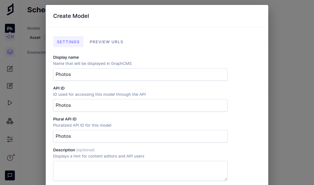Open project settings sliders icon
The height and width of the screenshot is (185, 314).
click(10, 139)
